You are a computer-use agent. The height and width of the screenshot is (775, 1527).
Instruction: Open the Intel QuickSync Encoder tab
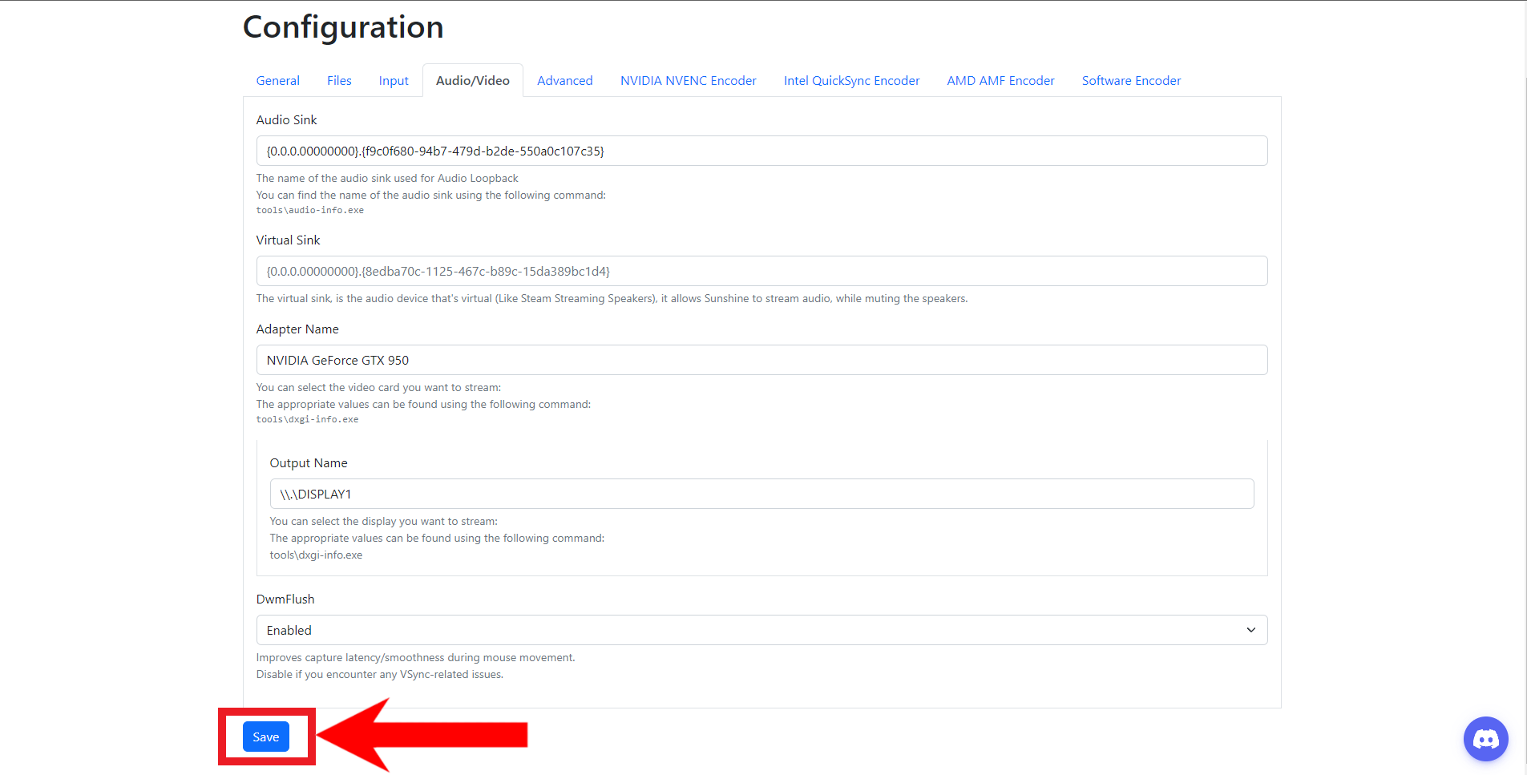click(851, 81)
